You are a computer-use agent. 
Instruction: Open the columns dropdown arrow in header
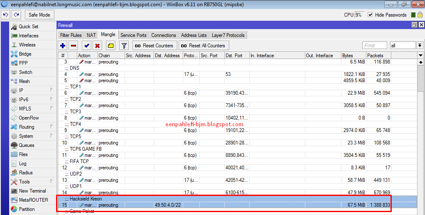tap(420, 56)
